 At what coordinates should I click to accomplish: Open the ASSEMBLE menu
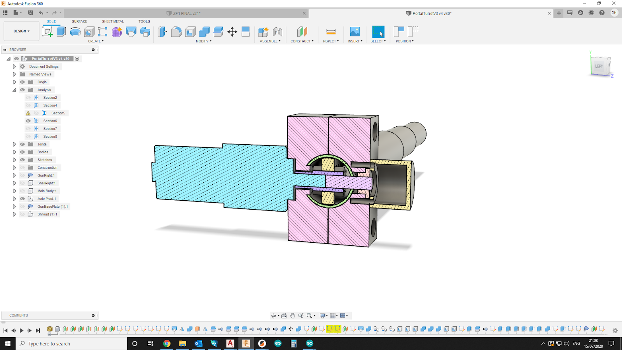(270, 41)
